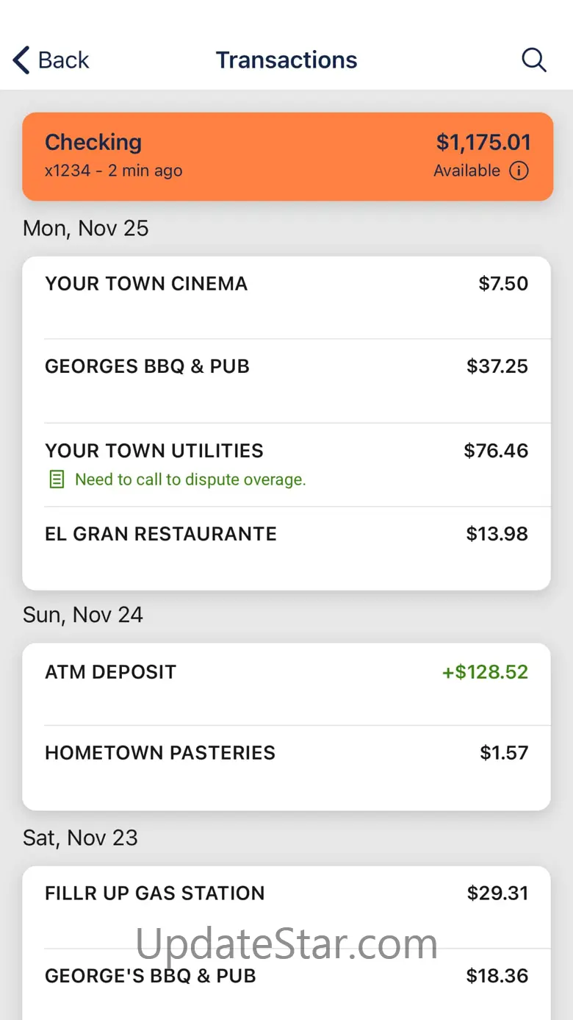Tap the search magnifier icon

pos(534,60)
